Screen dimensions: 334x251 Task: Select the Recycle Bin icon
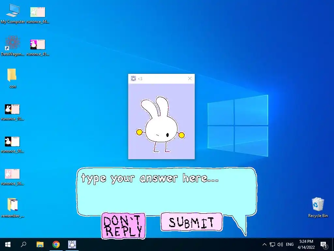click(318, 207)
